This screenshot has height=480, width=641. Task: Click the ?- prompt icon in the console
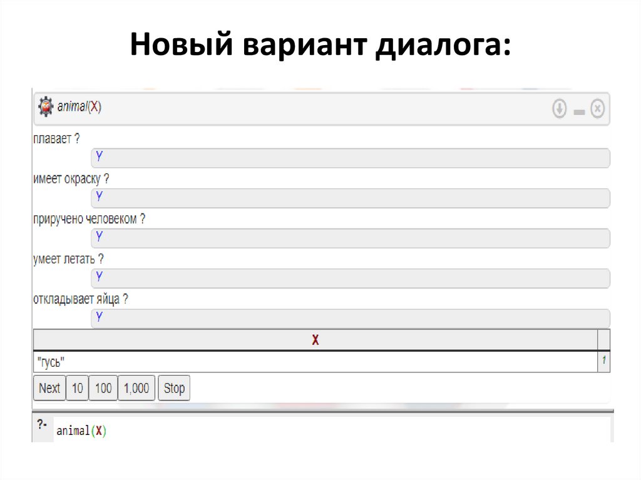tap(43, 425)
